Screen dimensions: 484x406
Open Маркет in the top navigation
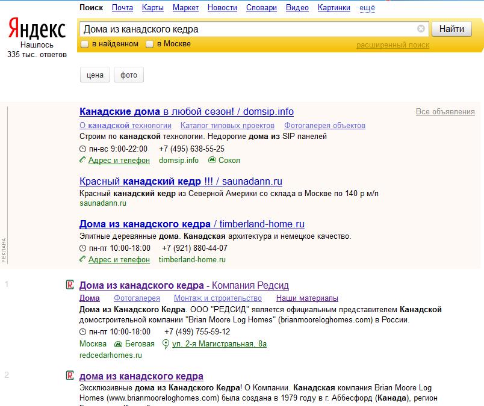click(185, 8)
